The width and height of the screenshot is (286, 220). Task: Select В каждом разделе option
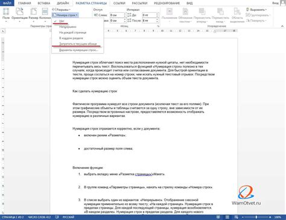tap(78, 38)
